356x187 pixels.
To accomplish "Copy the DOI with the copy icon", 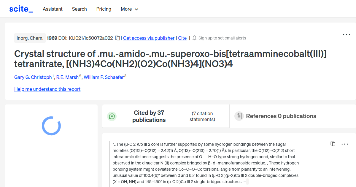I will 117,38.
